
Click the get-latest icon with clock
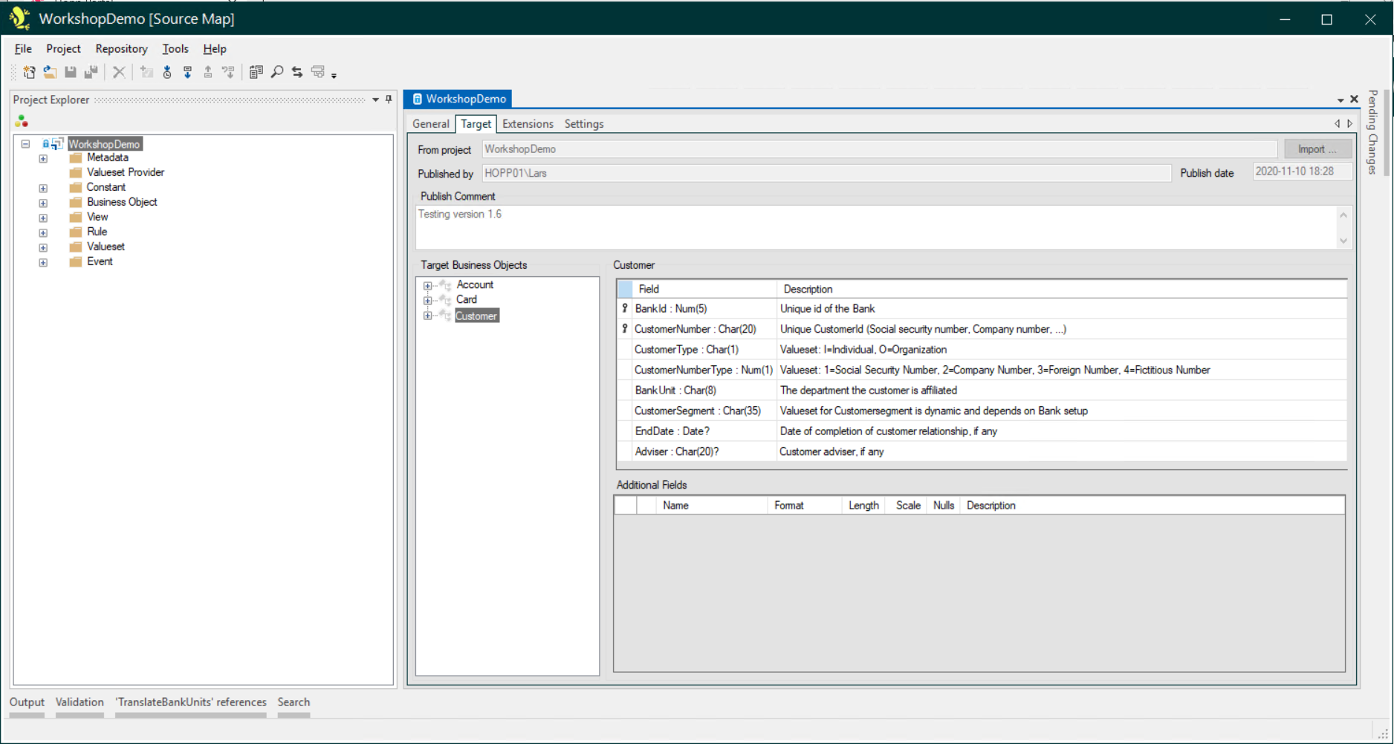(x=167, y=72)
